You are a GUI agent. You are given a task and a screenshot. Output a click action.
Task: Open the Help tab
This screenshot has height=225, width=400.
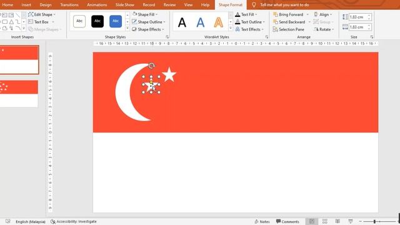click(x=205, y=5)
